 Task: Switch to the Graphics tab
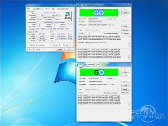(59, 9)
